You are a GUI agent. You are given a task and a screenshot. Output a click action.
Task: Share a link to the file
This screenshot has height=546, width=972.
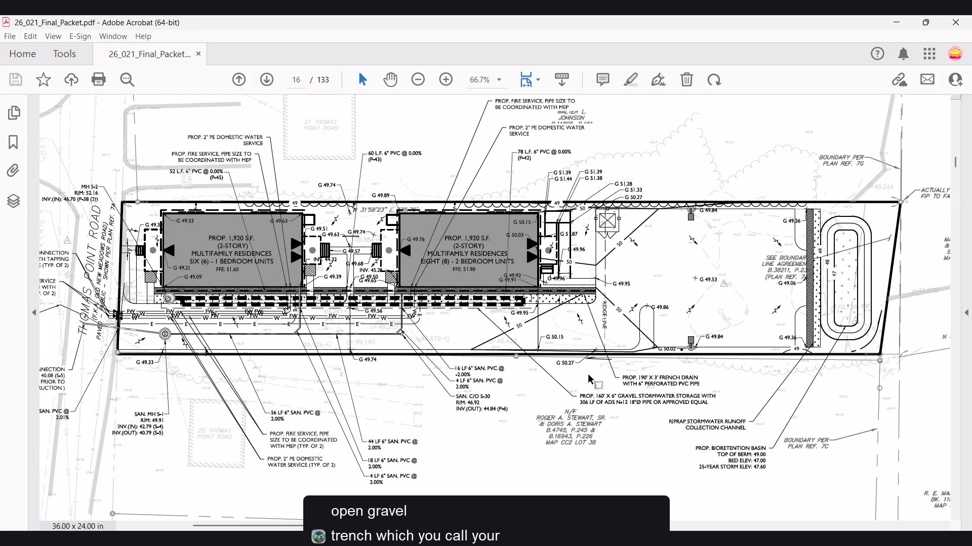[x=900, y=79]
